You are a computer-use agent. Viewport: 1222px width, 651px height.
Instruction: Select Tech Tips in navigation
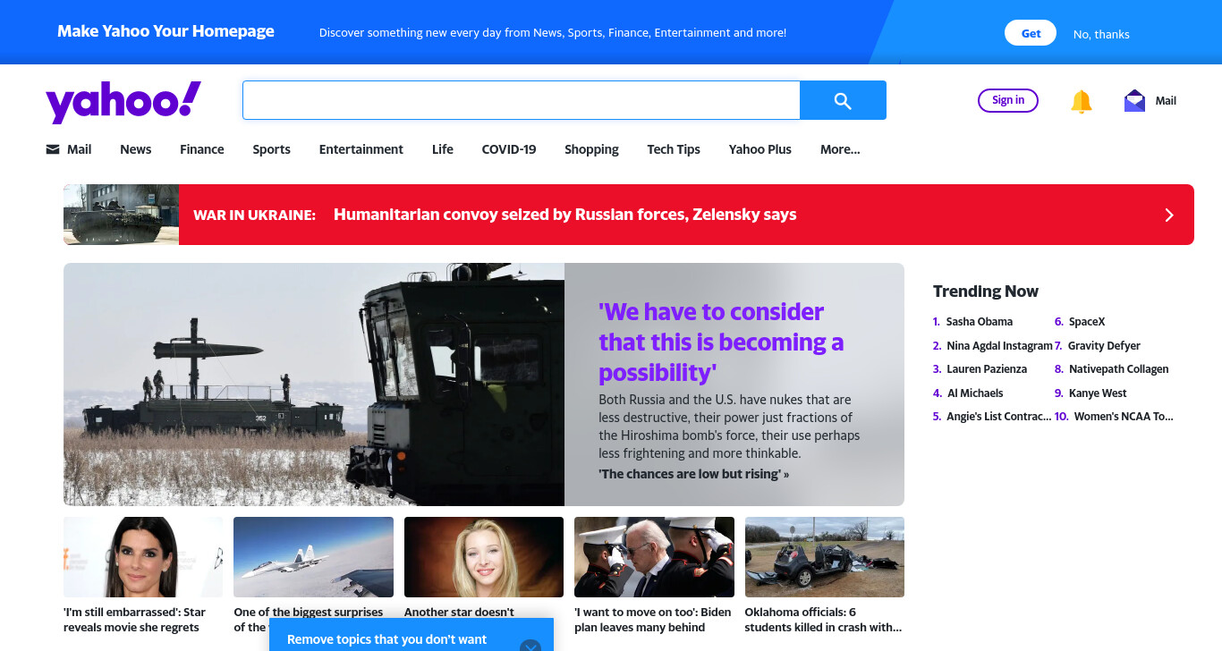point(674,149)
